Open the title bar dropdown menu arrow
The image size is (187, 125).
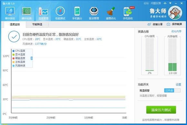pos(170,3)
